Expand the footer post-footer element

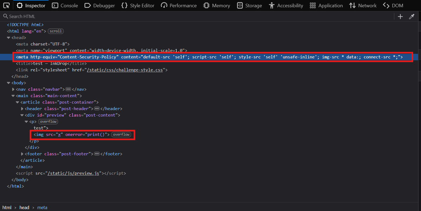(x=22, y=154)
